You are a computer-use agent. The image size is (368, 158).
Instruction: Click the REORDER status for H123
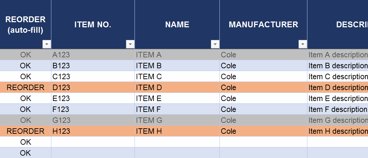coord(25,131)
